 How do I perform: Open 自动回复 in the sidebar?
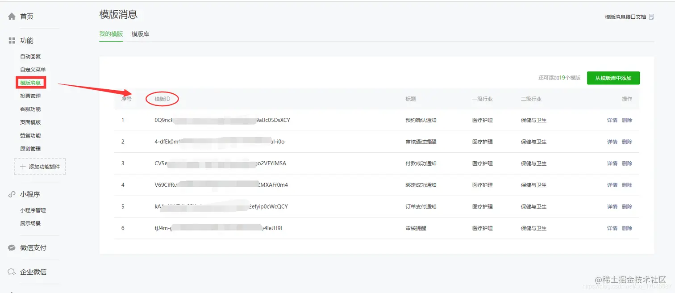(x=30, y=57)
